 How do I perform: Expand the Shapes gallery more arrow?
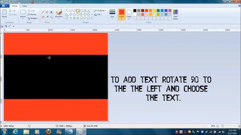point(92,18)
